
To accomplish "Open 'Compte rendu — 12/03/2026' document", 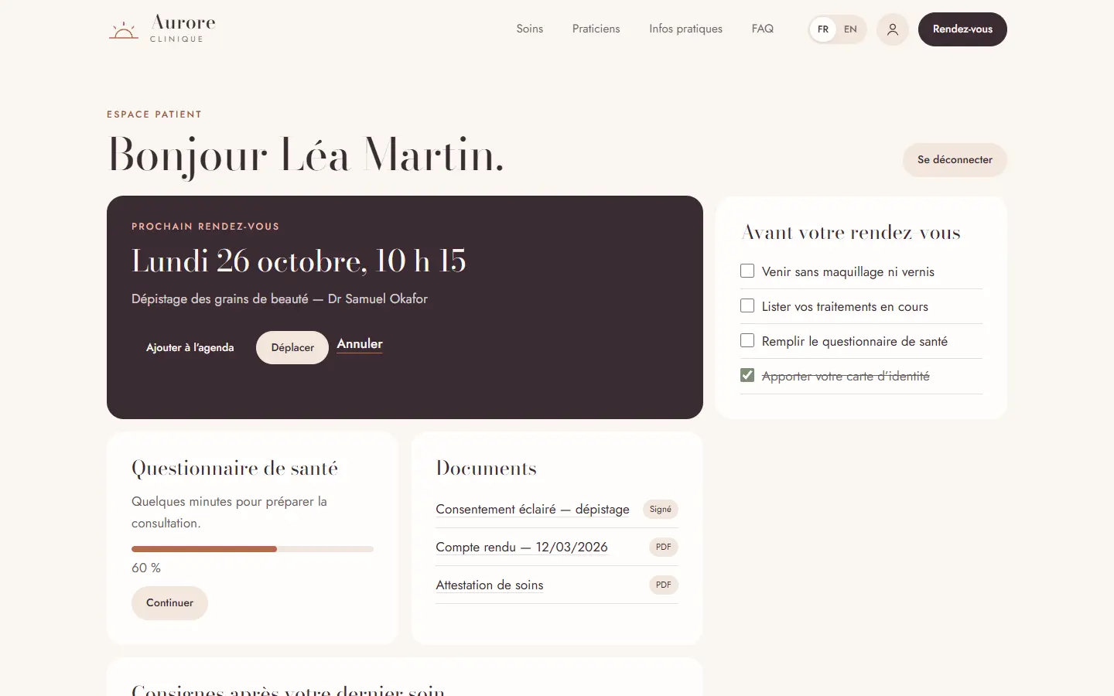I will pyautogui.click(x=521, y=548).
